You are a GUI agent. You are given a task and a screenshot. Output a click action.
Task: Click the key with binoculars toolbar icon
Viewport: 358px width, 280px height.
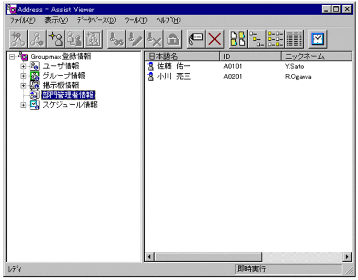(x=117, y=39)
